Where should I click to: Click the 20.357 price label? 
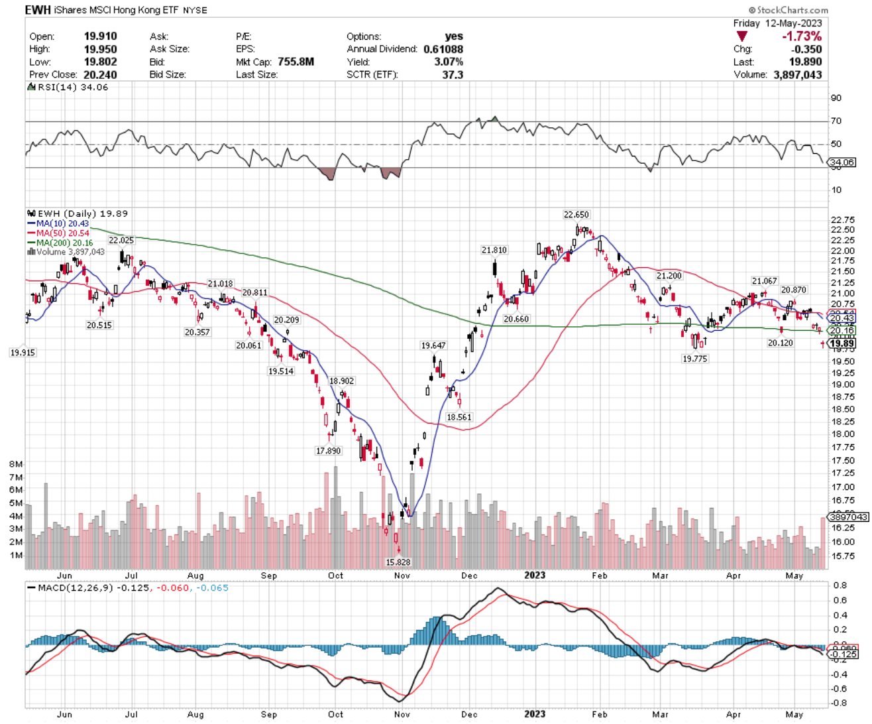pyautogui.click(x=197, y=333)
